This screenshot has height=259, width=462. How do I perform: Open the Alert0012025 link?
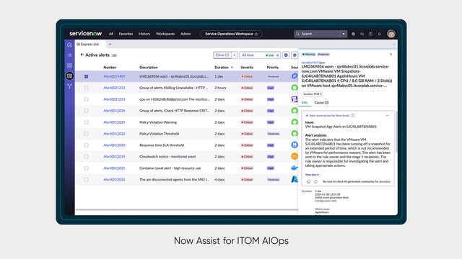[114, 122]
